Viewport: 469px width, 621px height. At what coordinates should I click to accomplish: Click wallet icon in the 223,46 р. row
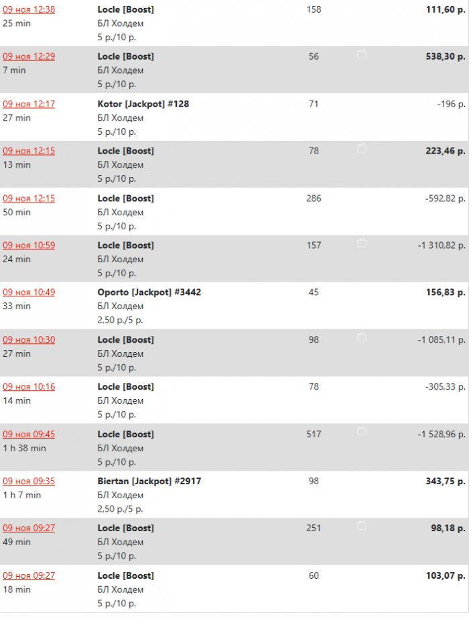pyautogui.click(x=362, y=148)
